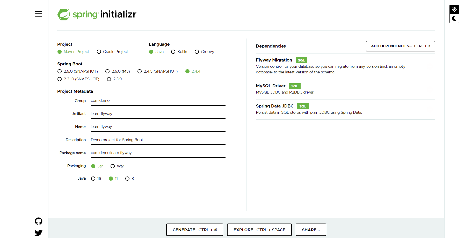
Task: Select Spring Boot 2.3.9 version
Action: [x=114, y=79]
